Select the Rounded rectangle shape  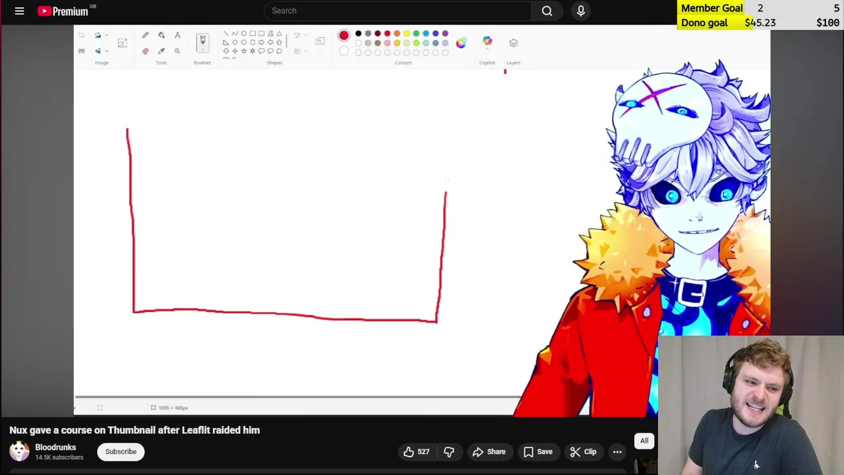point(262,34)
